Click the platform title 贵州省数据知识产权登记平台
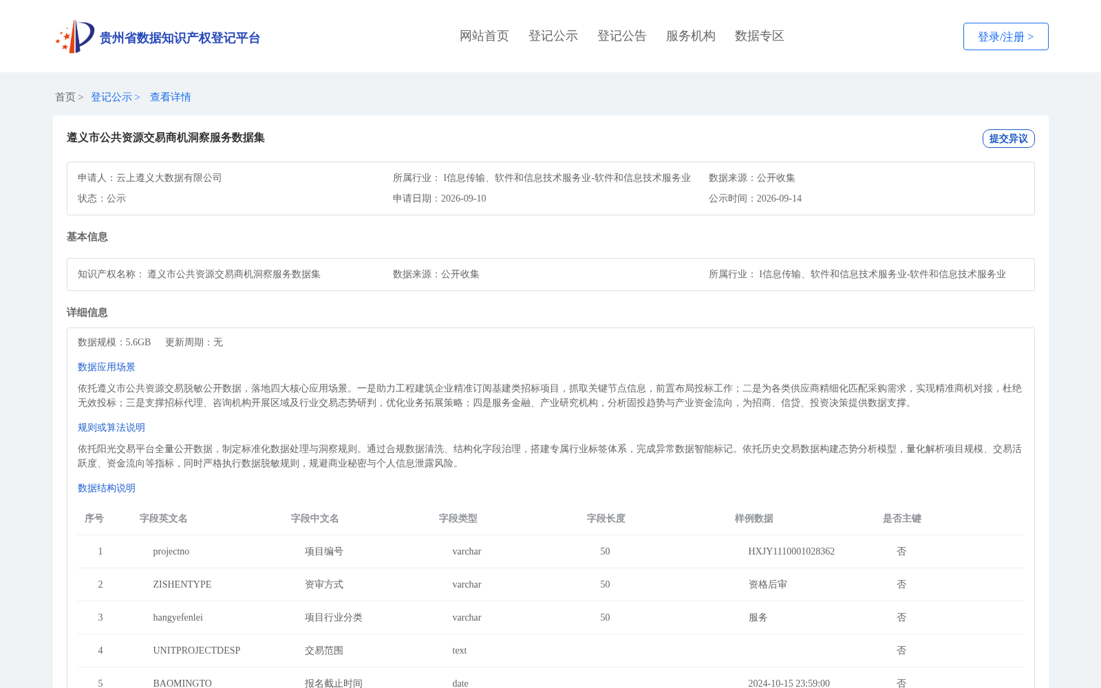 coord(180,38)
